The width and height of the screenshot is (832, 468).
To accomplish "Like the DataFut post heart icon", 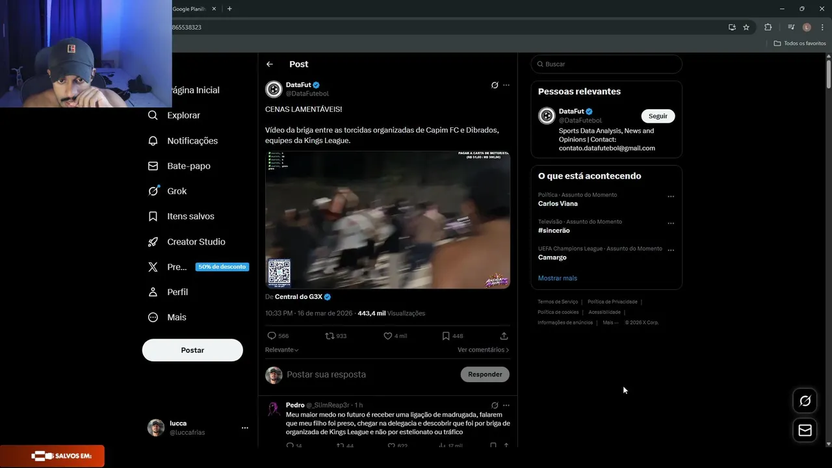I will coord(387,336).
